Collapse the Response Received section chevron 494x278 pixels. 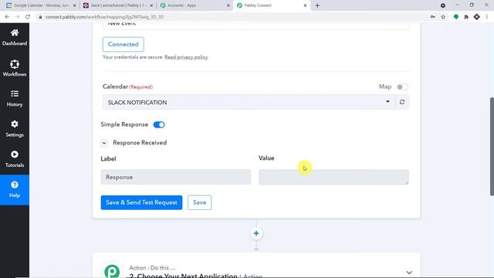pos(104,143)
